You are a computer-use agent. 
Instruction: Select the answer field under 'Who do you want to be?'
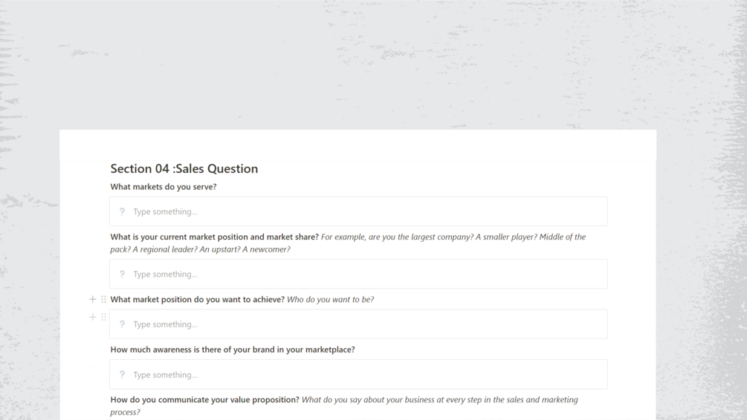click(x=364, y=324)
